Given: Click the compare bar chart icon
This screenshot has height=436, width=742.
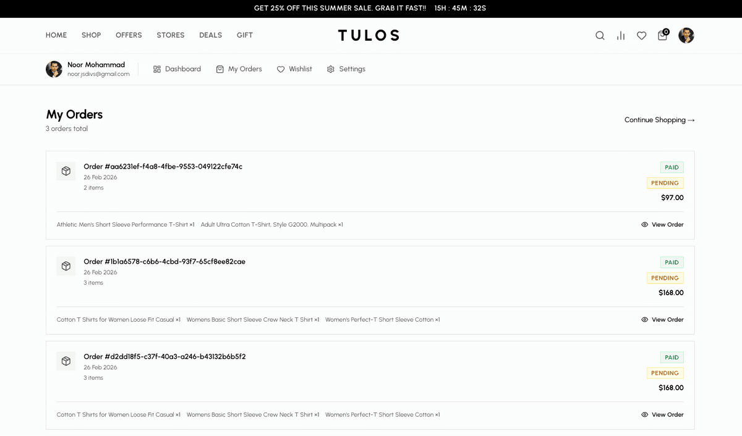Looking at the screenshot, I should tap(620, 36).
